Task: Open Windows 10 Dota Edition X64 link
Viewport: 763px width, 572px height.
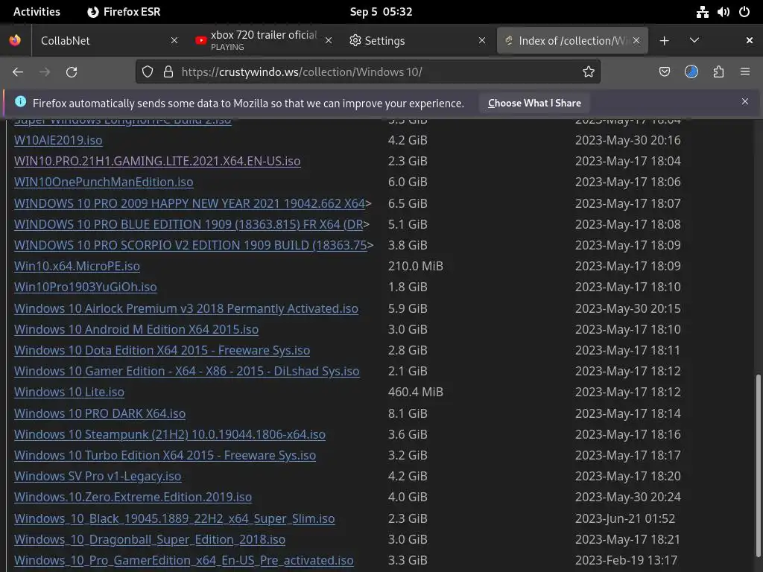Action: 162,350
